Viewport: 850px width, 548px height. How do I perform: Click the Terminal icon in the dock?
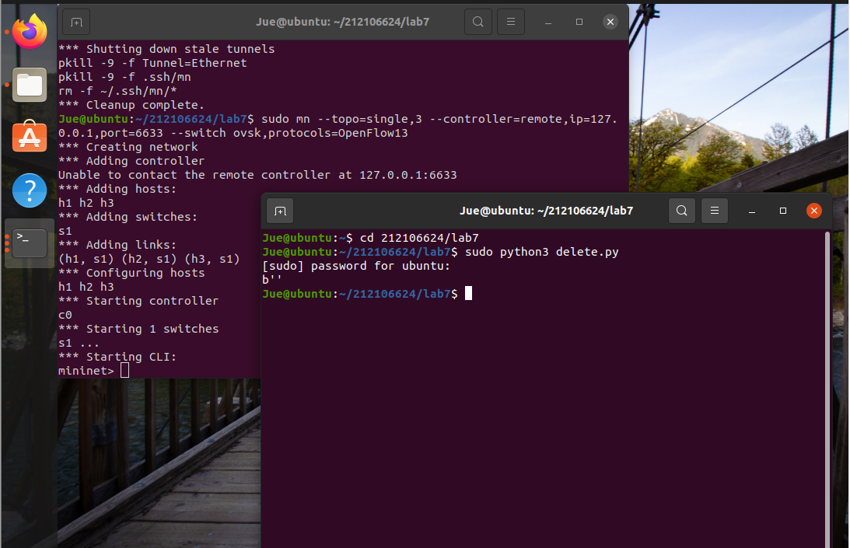point(30,243)
